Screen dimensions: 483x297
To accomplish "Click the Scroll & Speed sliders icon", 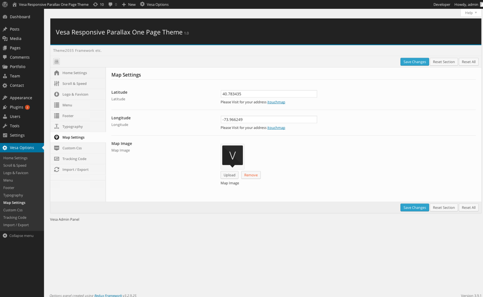I will tap(57, 83).
